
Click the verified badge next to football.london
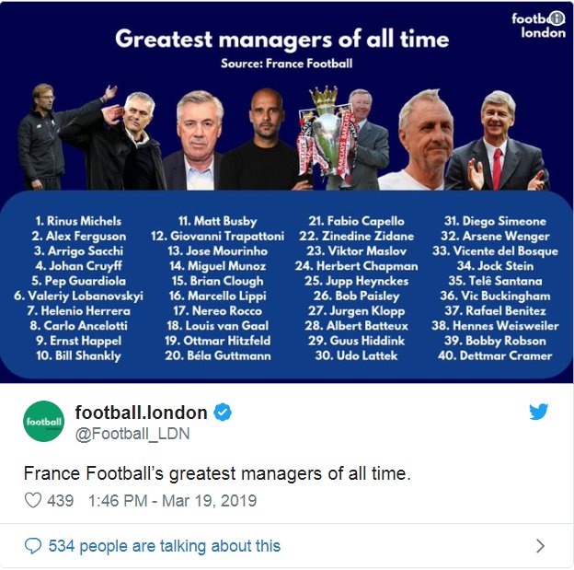[223, 412]
